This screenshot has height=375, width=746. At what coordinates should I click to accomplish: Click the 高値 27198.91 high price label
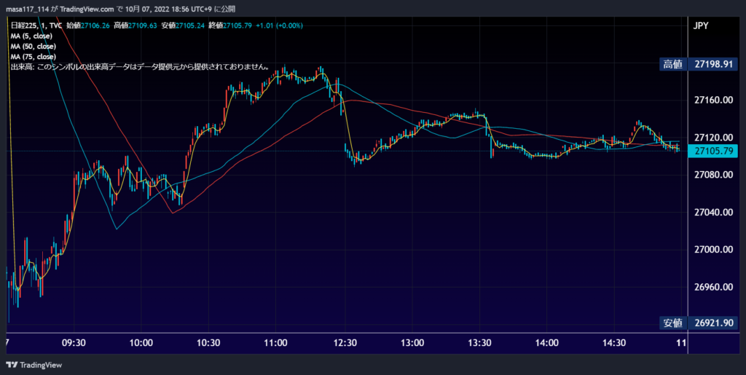point(699,65)
